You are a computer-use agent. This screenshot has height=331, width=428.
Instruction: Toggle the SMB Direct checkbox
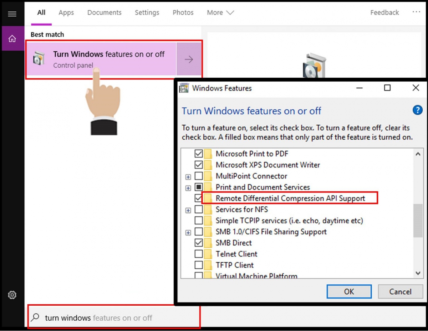point(199,243)
